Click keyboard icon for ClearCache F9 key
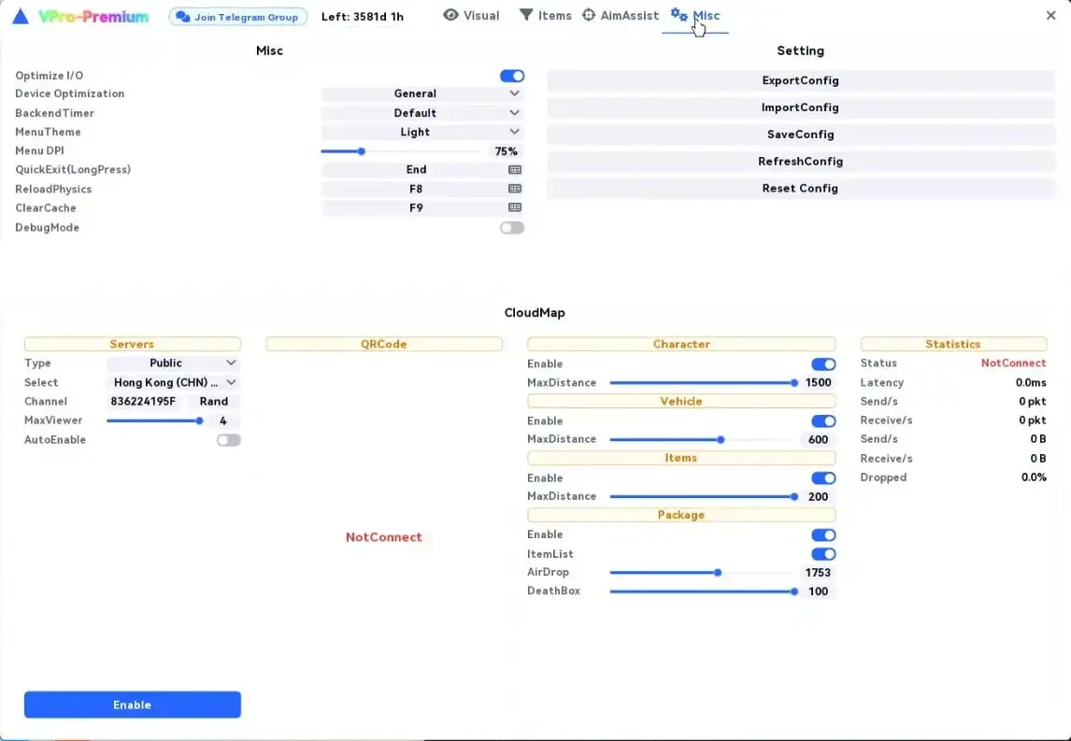Viewport: 1071px width, 741px height. (x=514, y=207)
